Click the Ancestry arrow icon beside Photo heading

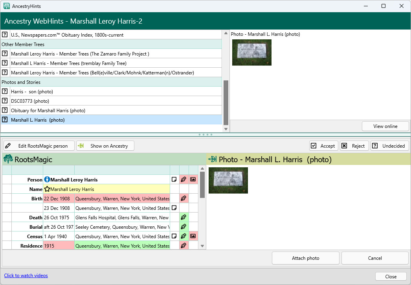tap(212, 159)
